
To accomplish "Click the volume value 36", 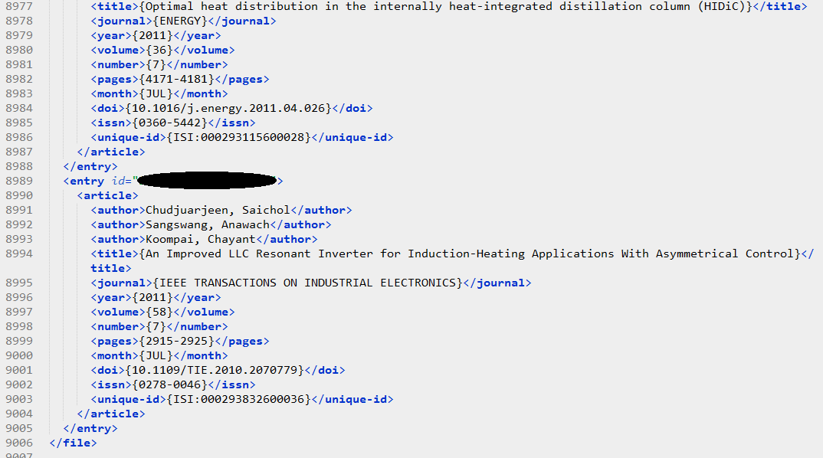I will point(159,50).
